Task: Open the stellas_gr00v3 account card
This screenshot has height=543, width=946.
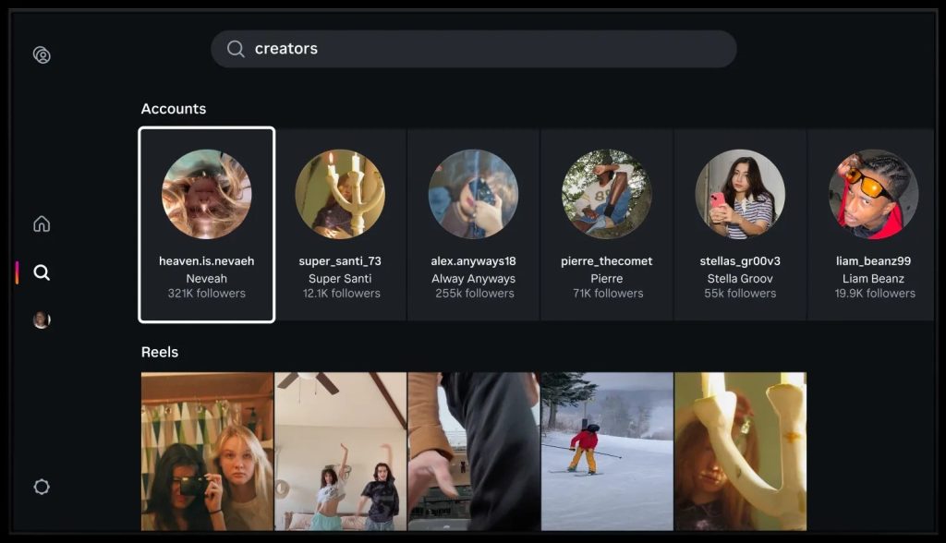Action: (739, 224)
